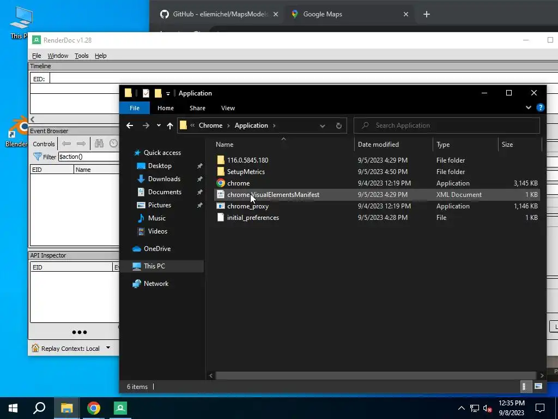Open Music in navigation pane
This screenshot has width=558, height=419.
point(156,218)
